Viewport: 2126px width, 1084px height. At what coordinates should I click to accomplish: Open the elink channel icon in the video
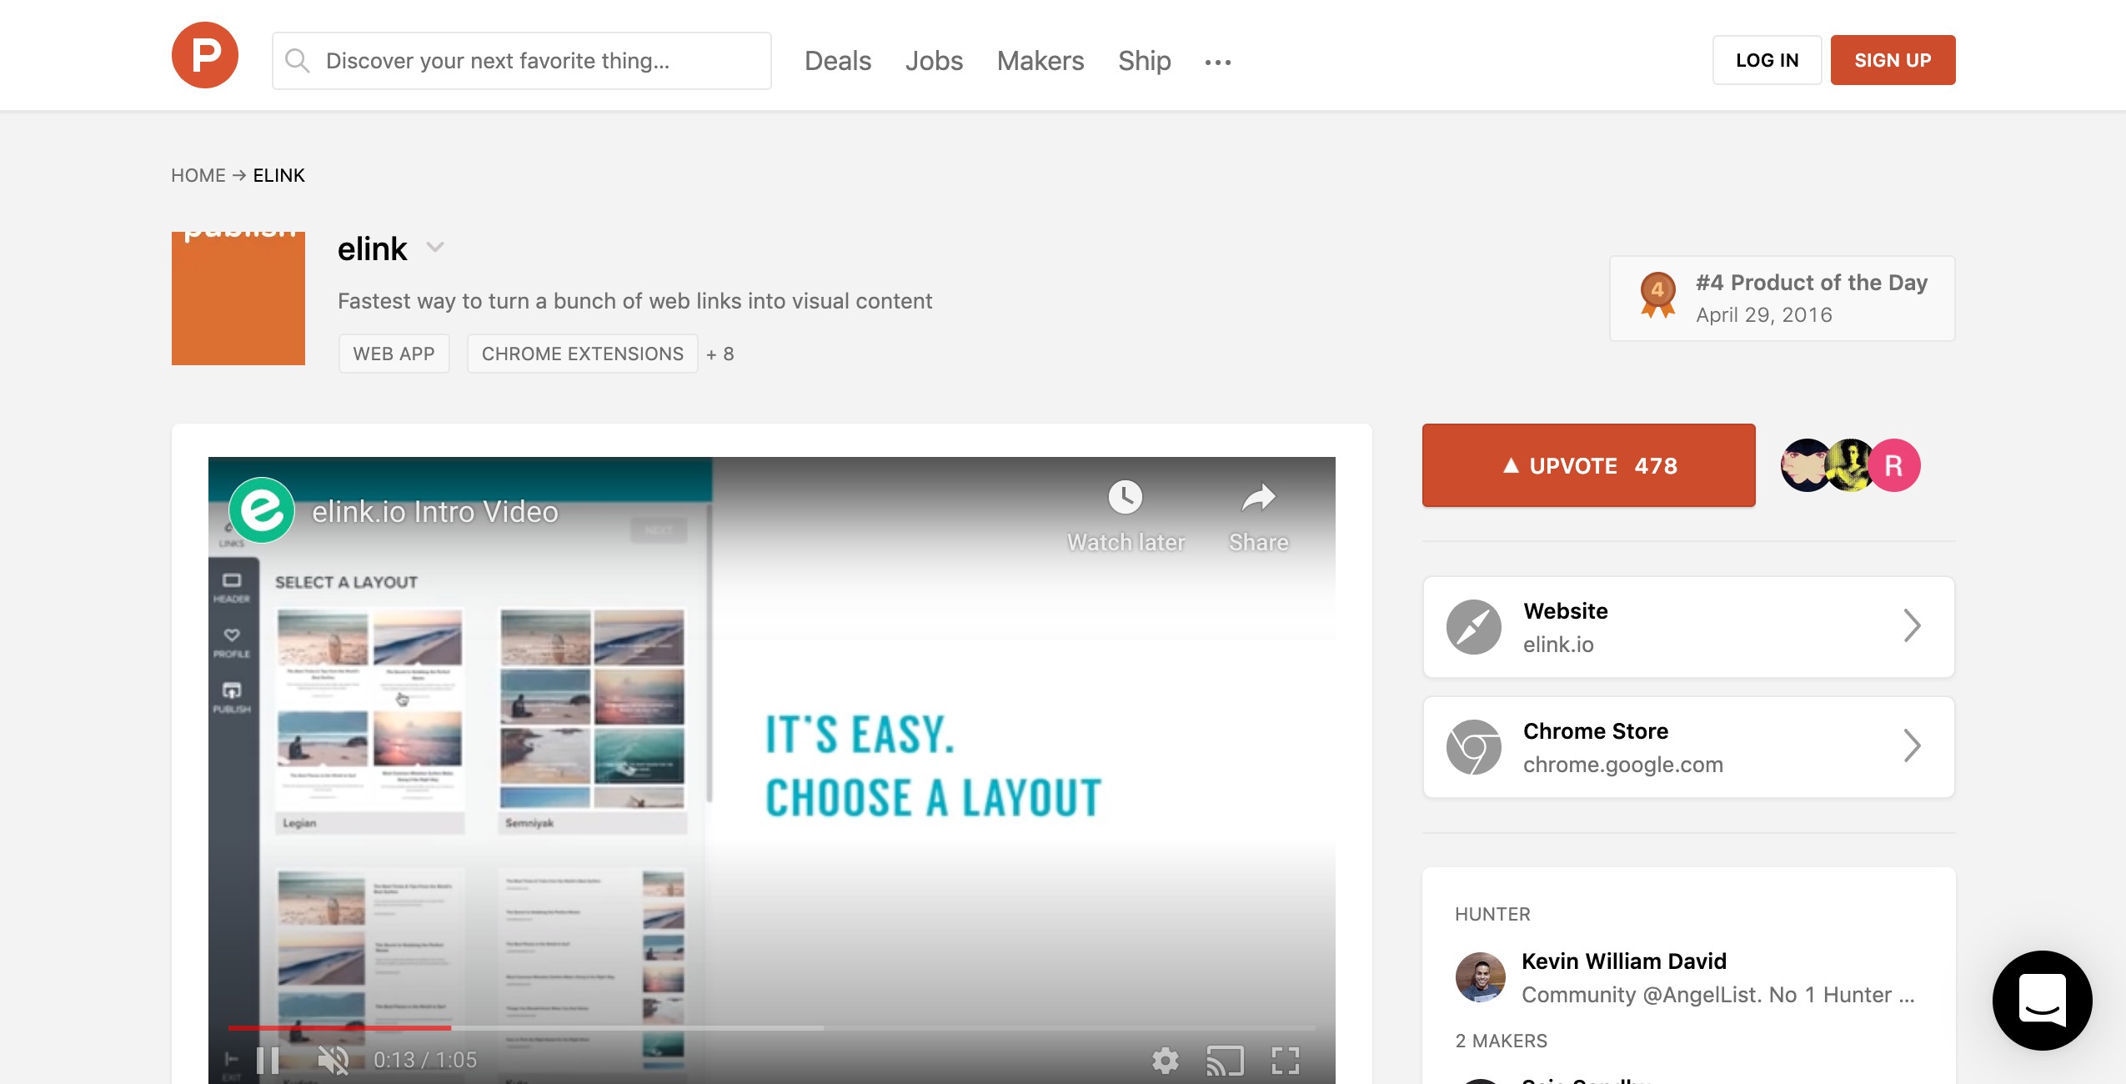(262, 510)
